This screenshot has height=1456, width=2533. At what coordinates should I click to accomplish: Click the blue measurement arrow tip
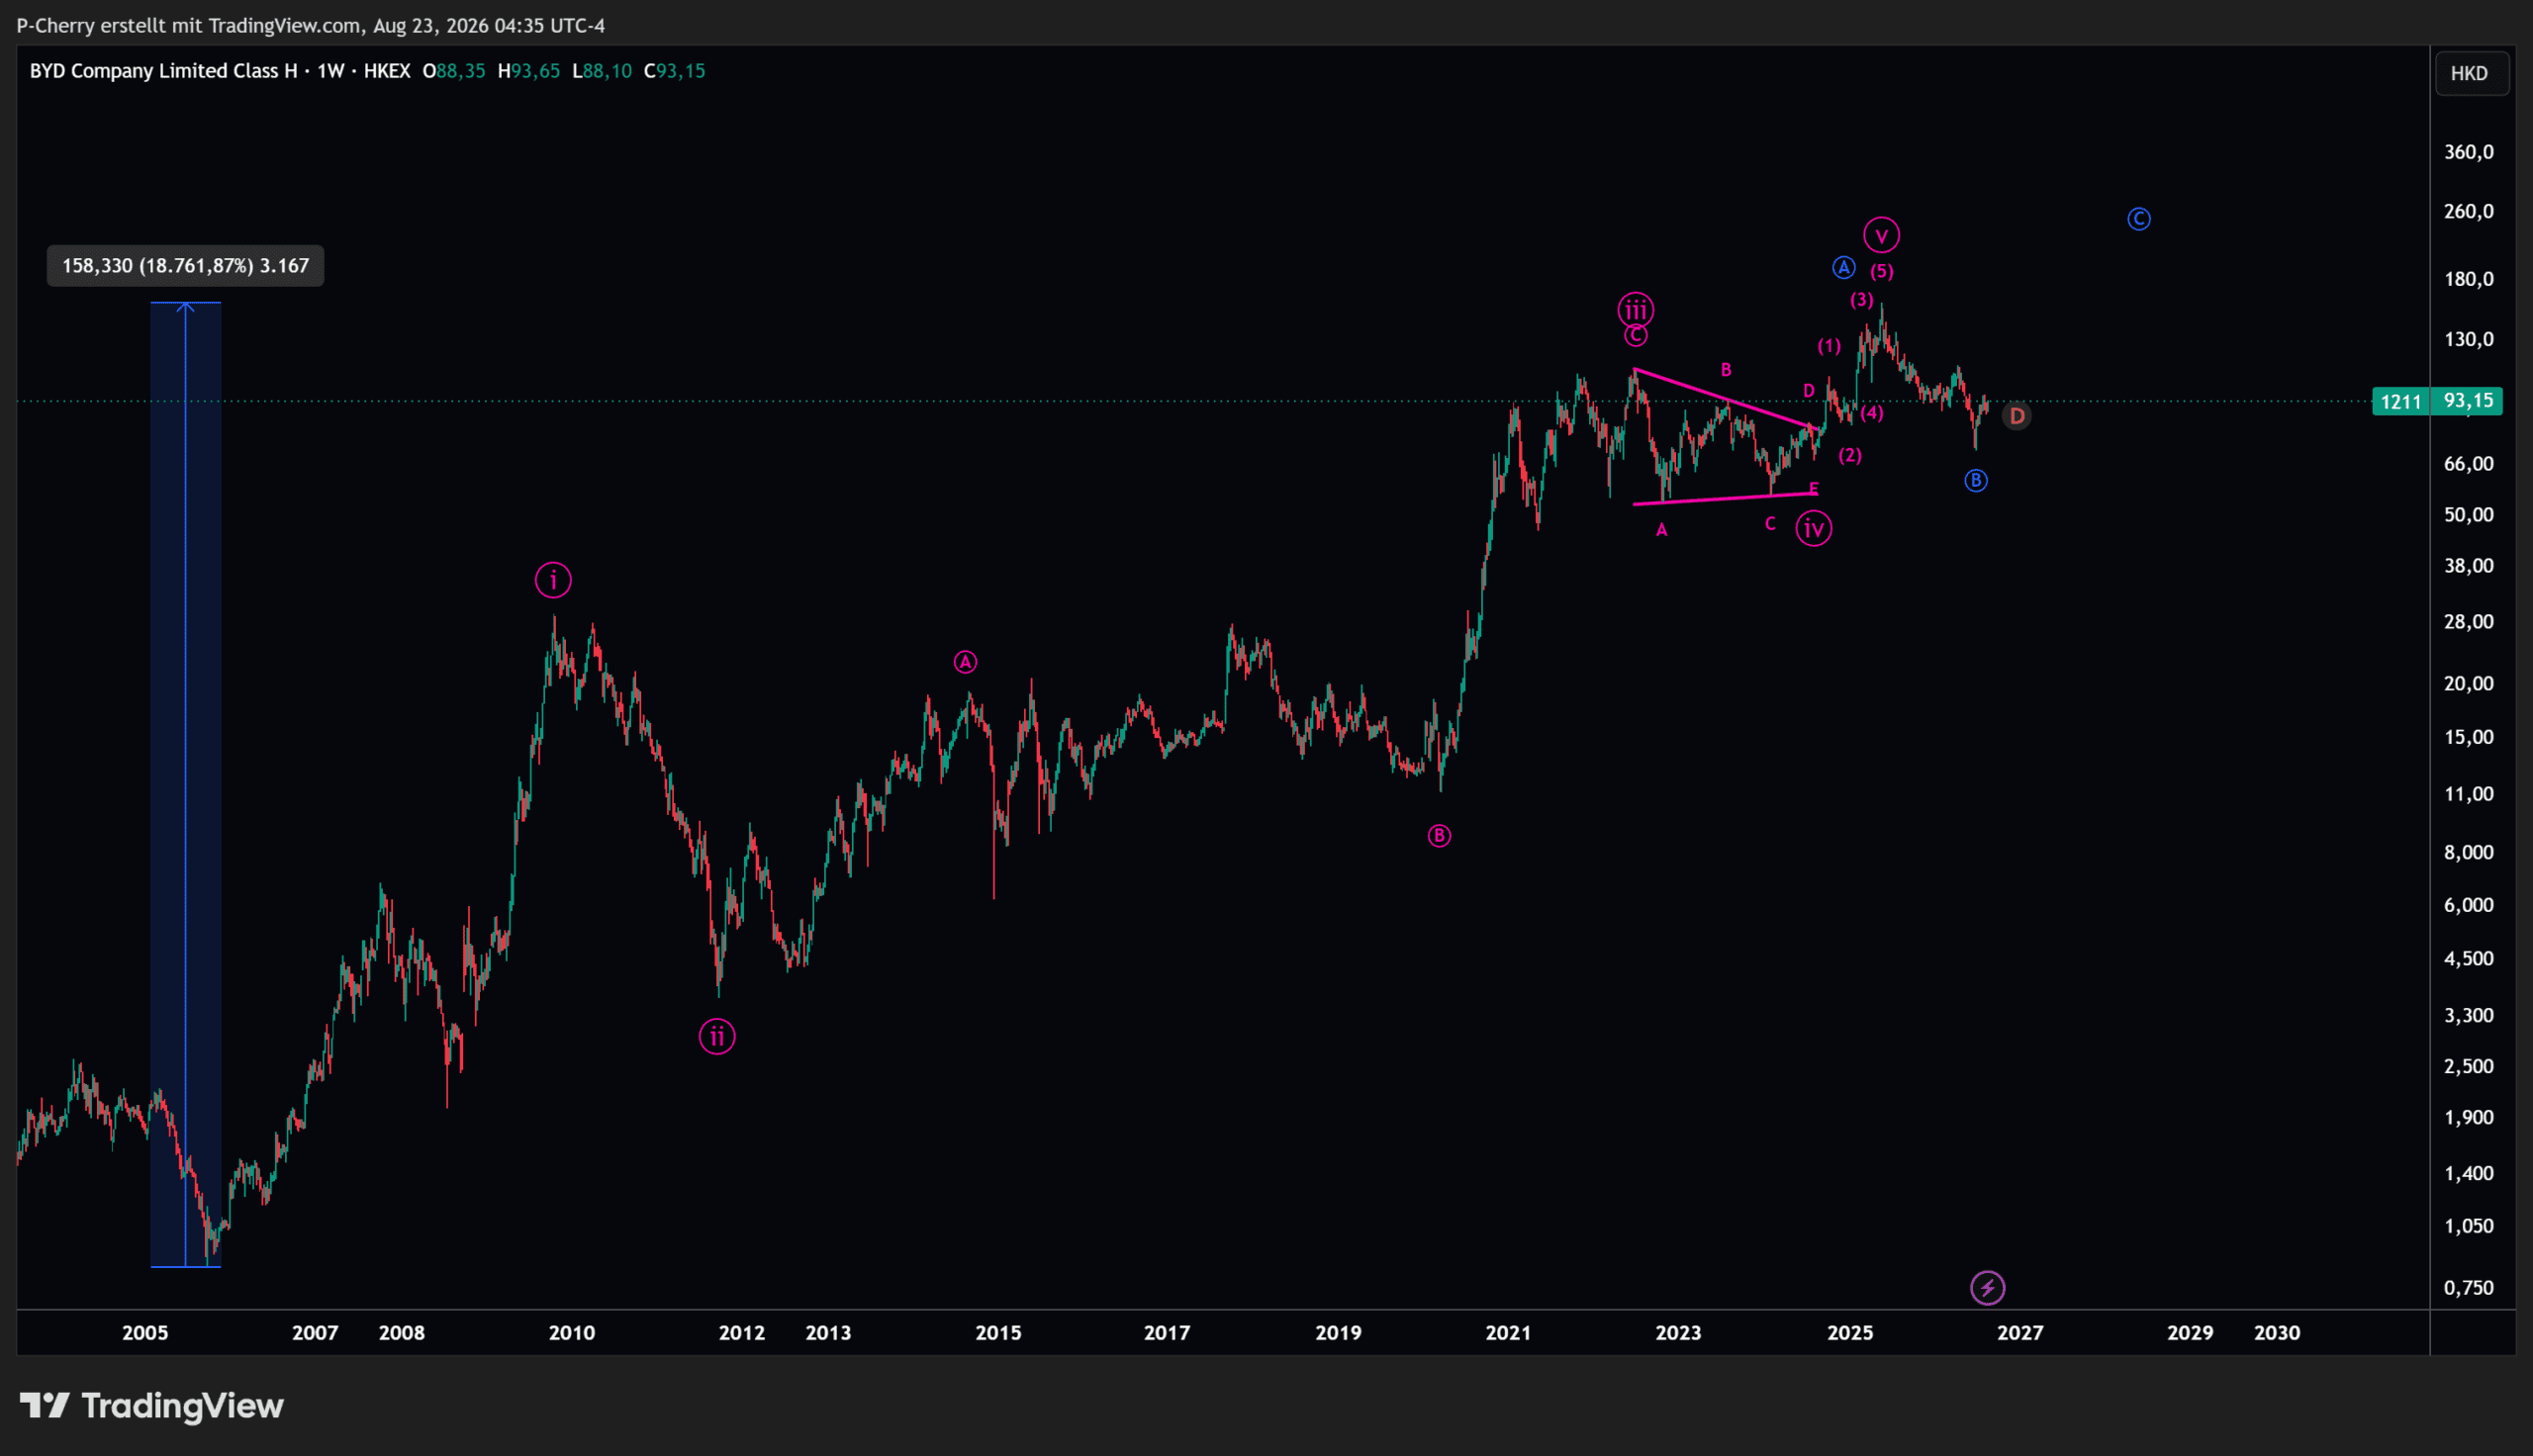click(x=186, y=306)
